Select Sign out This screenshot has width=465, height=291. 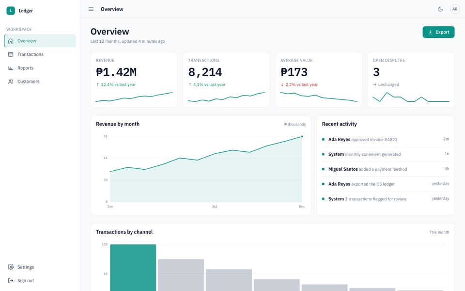point(40,281)
